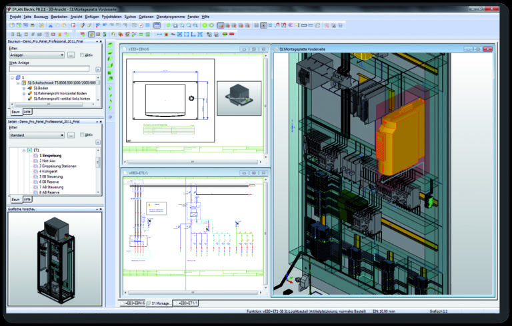Click the ... button beside the Standard filter
The width and height of the screenshot is (512, 326).
[71, 135]
